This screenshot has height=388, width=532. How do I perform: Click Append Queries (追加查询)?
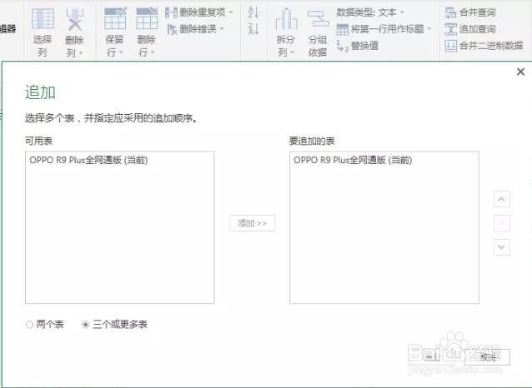(x=470, y=29)
